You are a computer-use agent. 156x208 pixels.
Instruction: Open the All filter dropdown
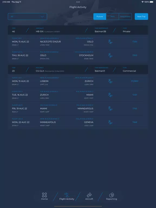click(27, 17)
